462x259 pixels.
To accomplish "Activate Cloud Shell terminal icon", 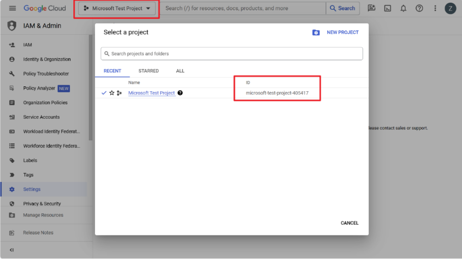I will click(388, 8).
